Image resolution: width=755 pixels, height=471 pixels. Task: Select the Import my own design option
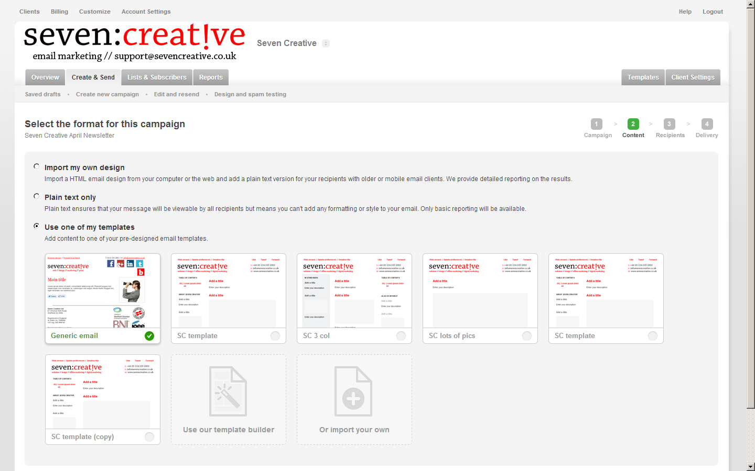point(37,166)
